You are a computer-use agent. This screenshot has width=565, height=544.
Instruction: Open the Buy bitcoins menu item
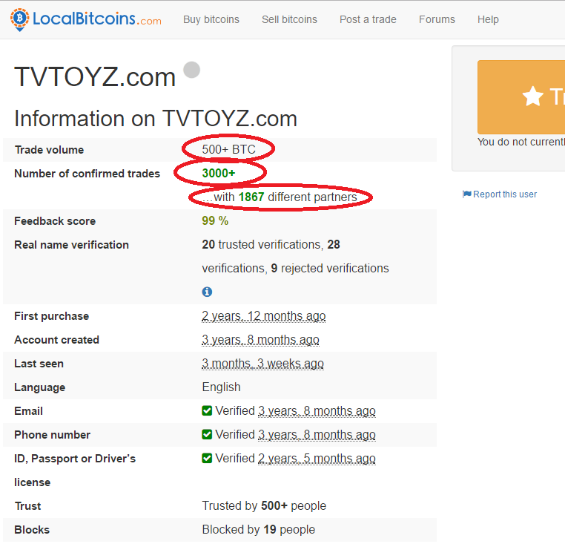click(x=211, y=19)
